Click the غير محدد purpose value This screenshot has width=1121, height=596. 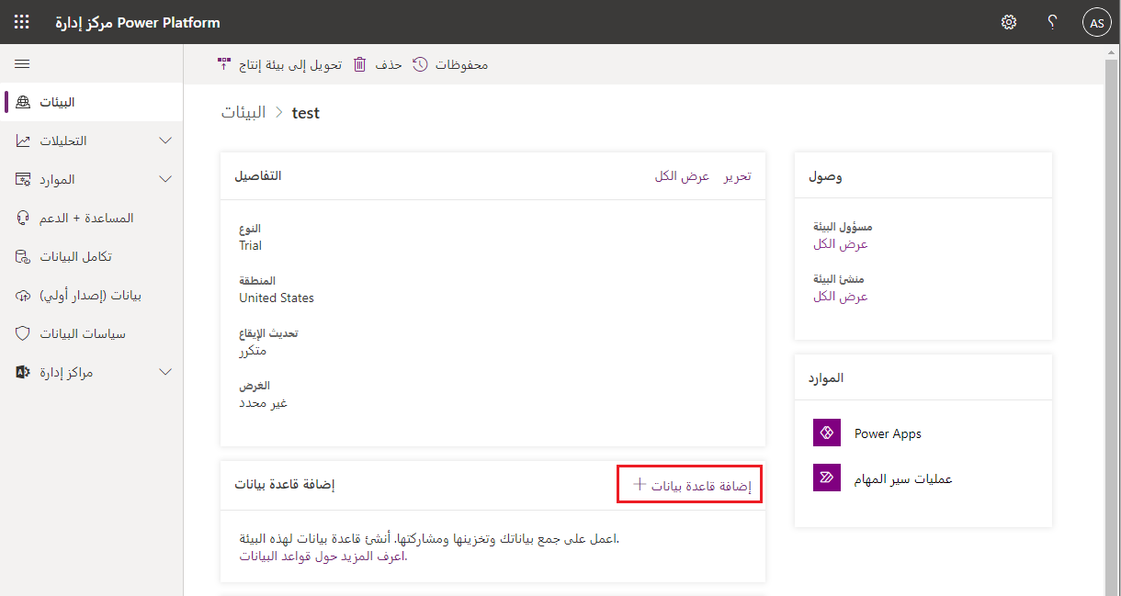pos(263,403)
